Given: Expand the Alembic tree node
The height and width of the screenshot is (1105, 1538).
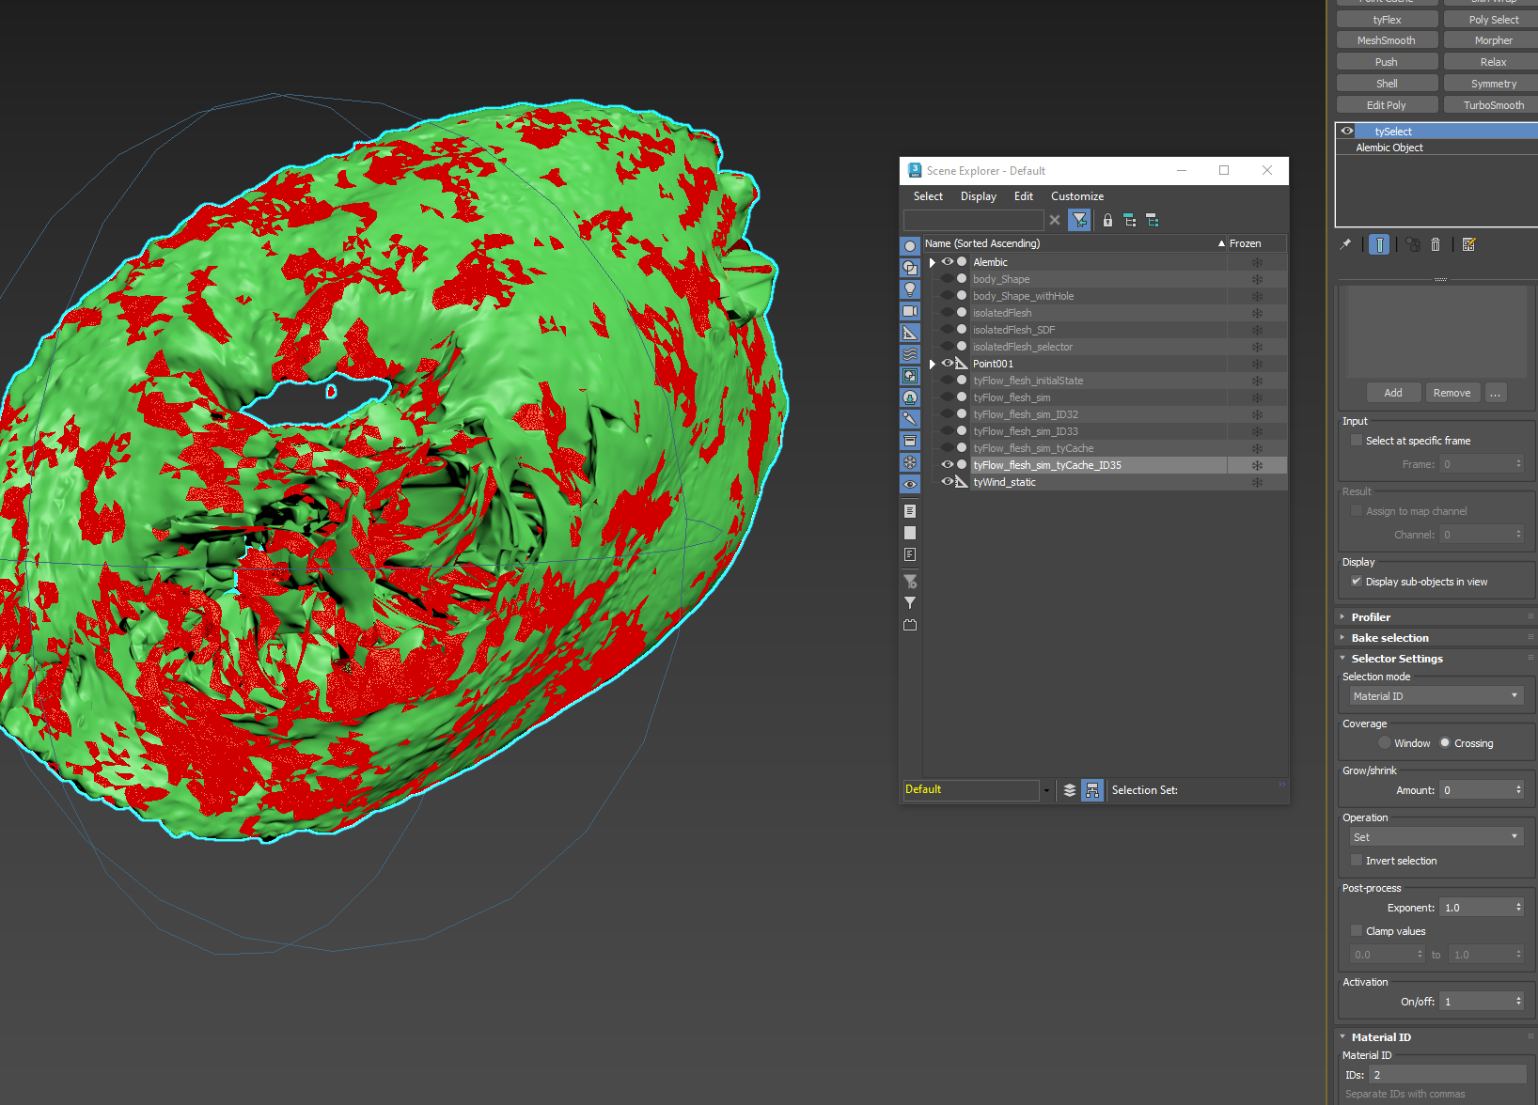Looking at the screenshot, I should click(933, 262).
